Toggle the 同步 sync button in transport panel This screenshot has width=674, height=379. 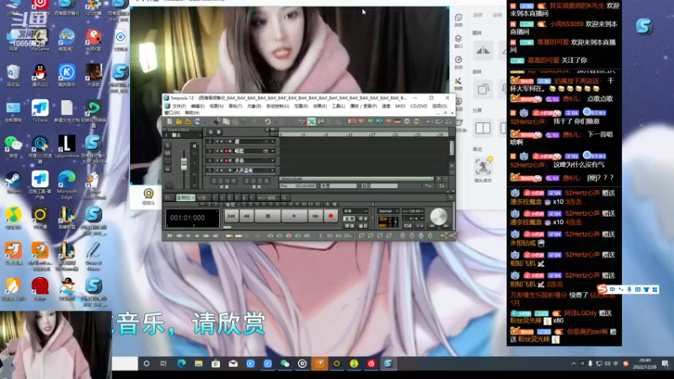(x=363, y=219)
